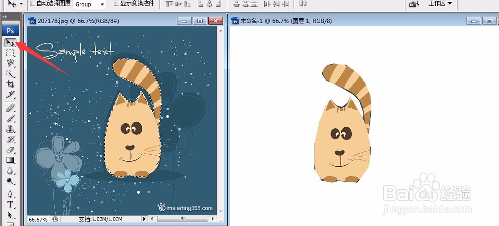Minimize the 207178.jpg document window
Screen dimensions: 499x226
click(x=184, y=21)
